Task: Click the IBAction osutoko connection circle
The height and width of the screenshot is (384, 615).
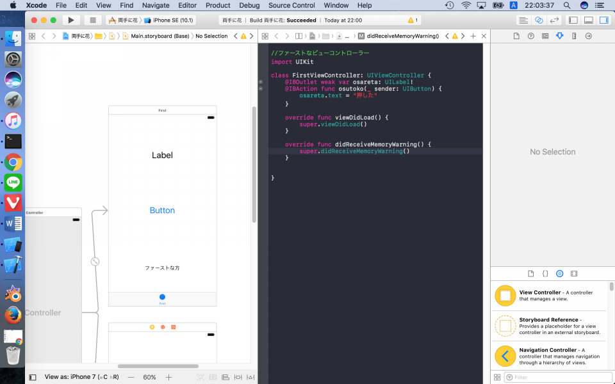Action: (x=261, y=88)
